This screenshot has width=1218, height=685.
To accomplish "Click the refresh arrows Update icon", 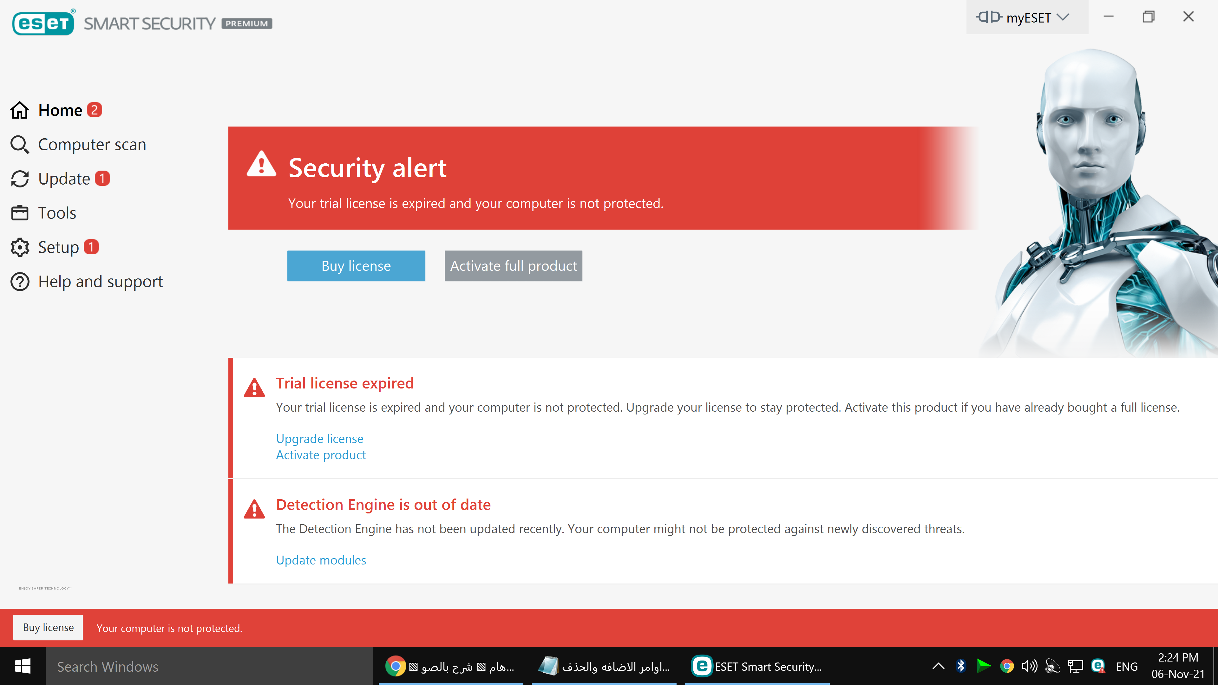I will pos(20,179).
